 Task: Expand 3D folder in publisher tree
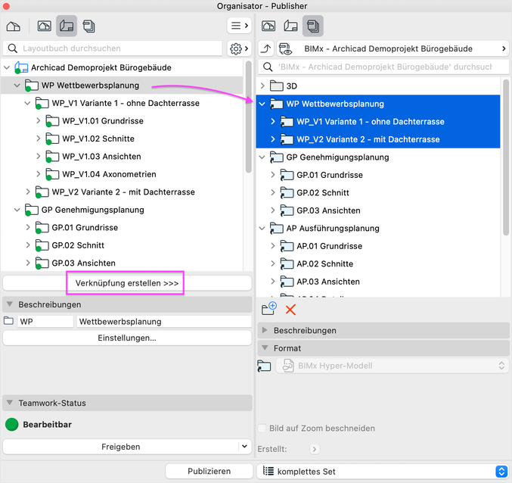pyautogui.click(x=262, y=86)
